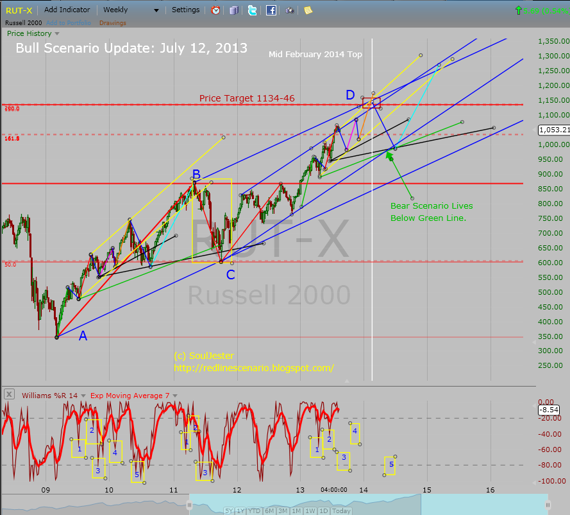Select the YTD range button
The height and width of the screenshot is (515, 570).
[x=254, y=511]
